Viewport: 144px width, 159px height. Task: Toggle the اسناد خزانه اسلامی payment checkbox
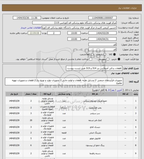91,59
